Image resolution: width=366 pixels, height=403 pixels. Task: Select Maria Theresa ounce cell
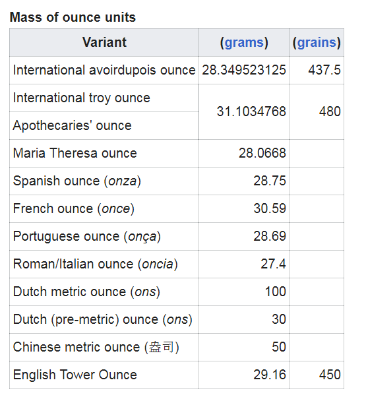[x=104, y=154]
